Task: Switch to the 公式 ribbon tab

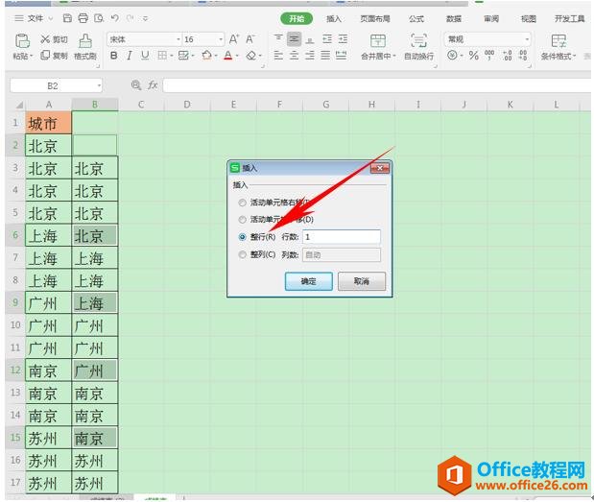Action: tap(416, 18)
